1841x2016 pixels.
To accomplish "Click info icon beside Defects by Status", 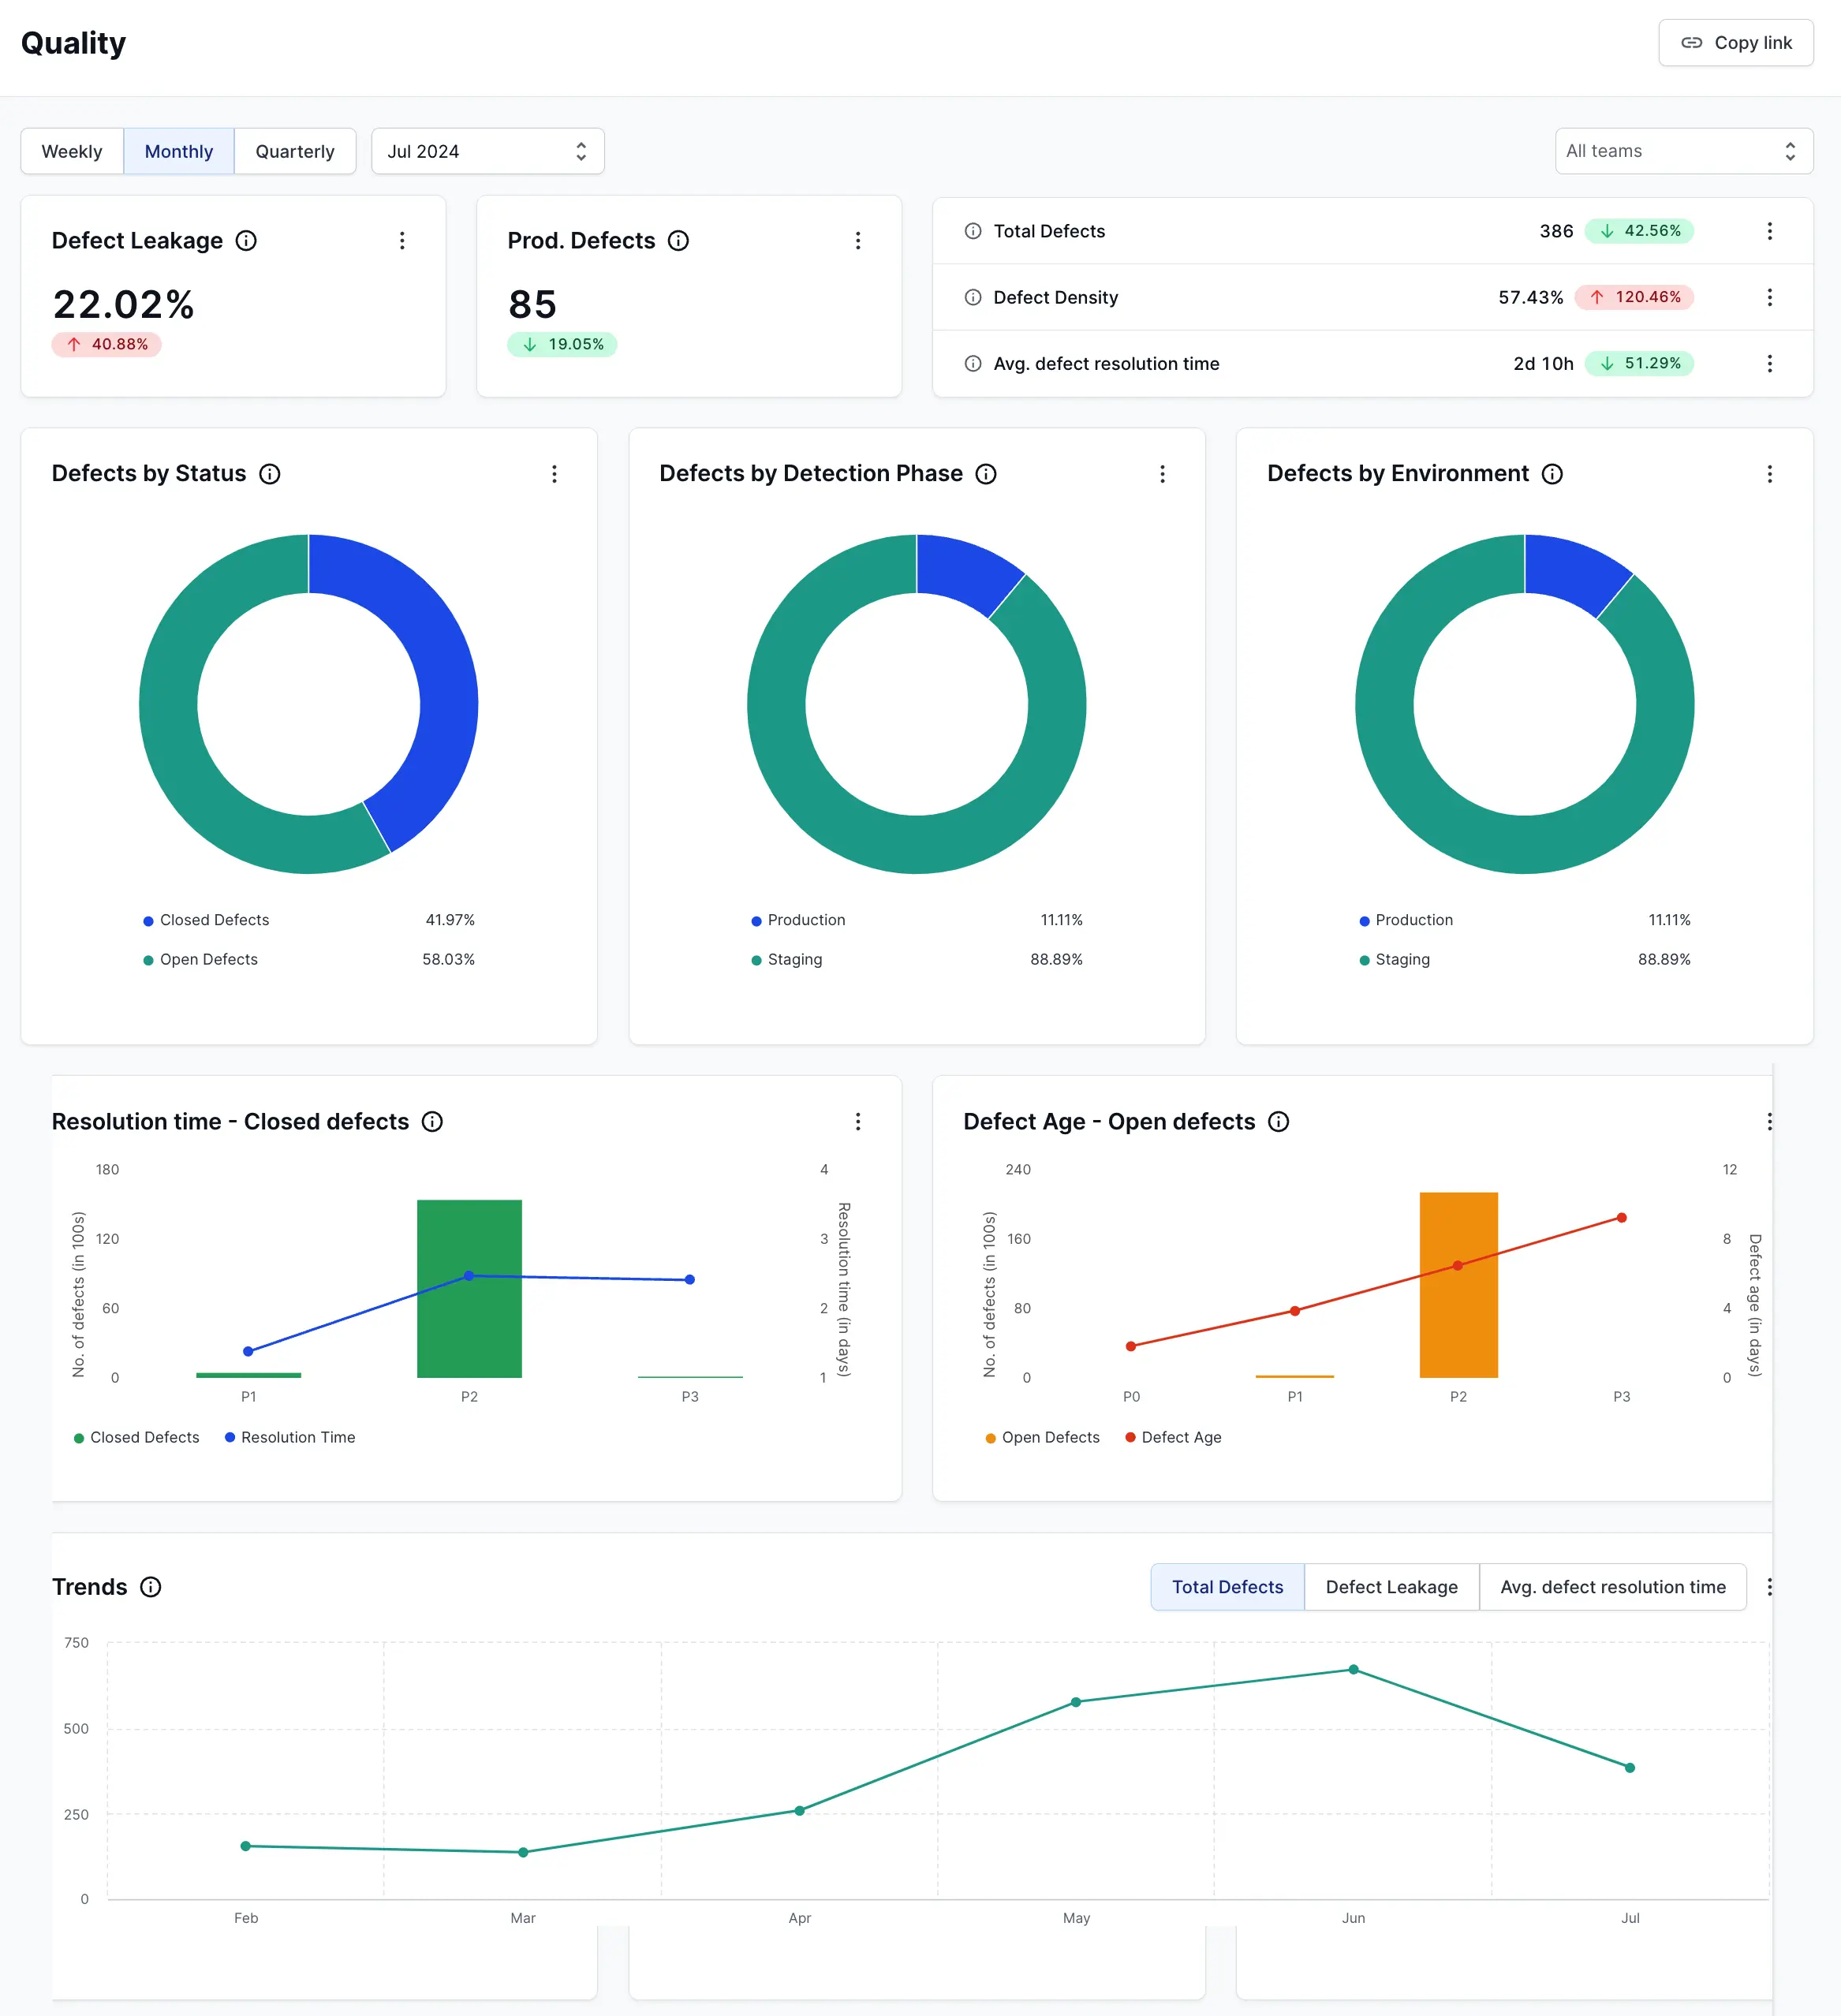I will [270, 474].
